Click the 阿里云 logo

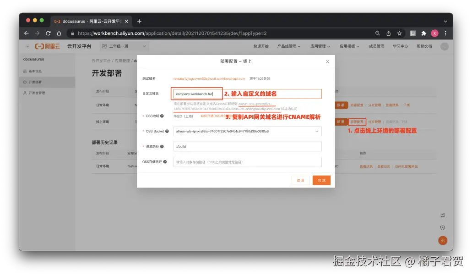48,46
